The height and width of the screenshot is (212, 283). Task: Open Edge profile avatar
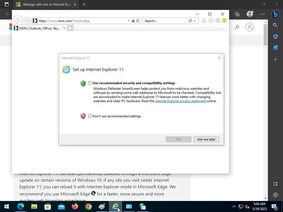(x=250, y=14)
